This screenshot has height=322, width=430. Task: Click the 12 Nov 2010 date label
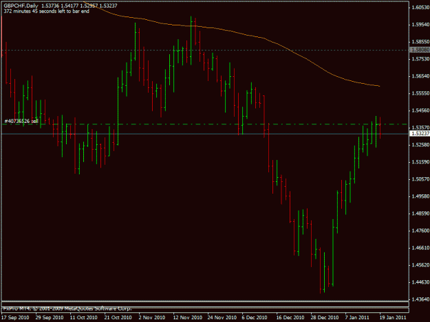click(188, 317)
